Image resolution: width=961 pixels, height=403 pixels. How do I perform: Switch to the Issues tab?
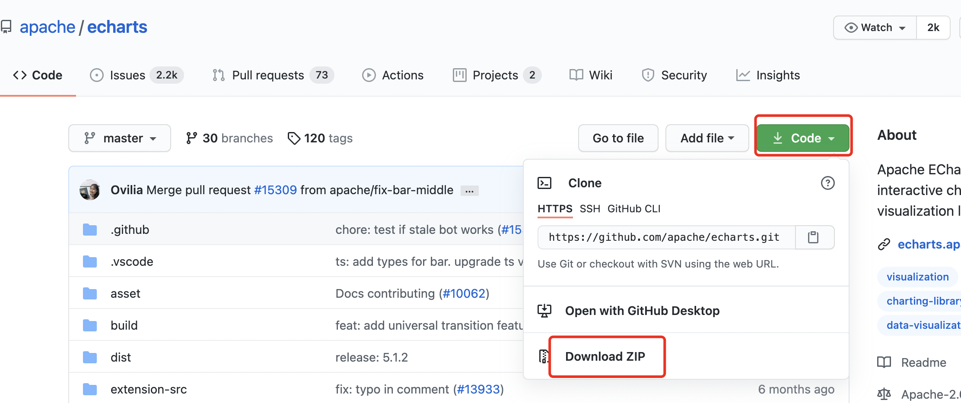[137, 75]
